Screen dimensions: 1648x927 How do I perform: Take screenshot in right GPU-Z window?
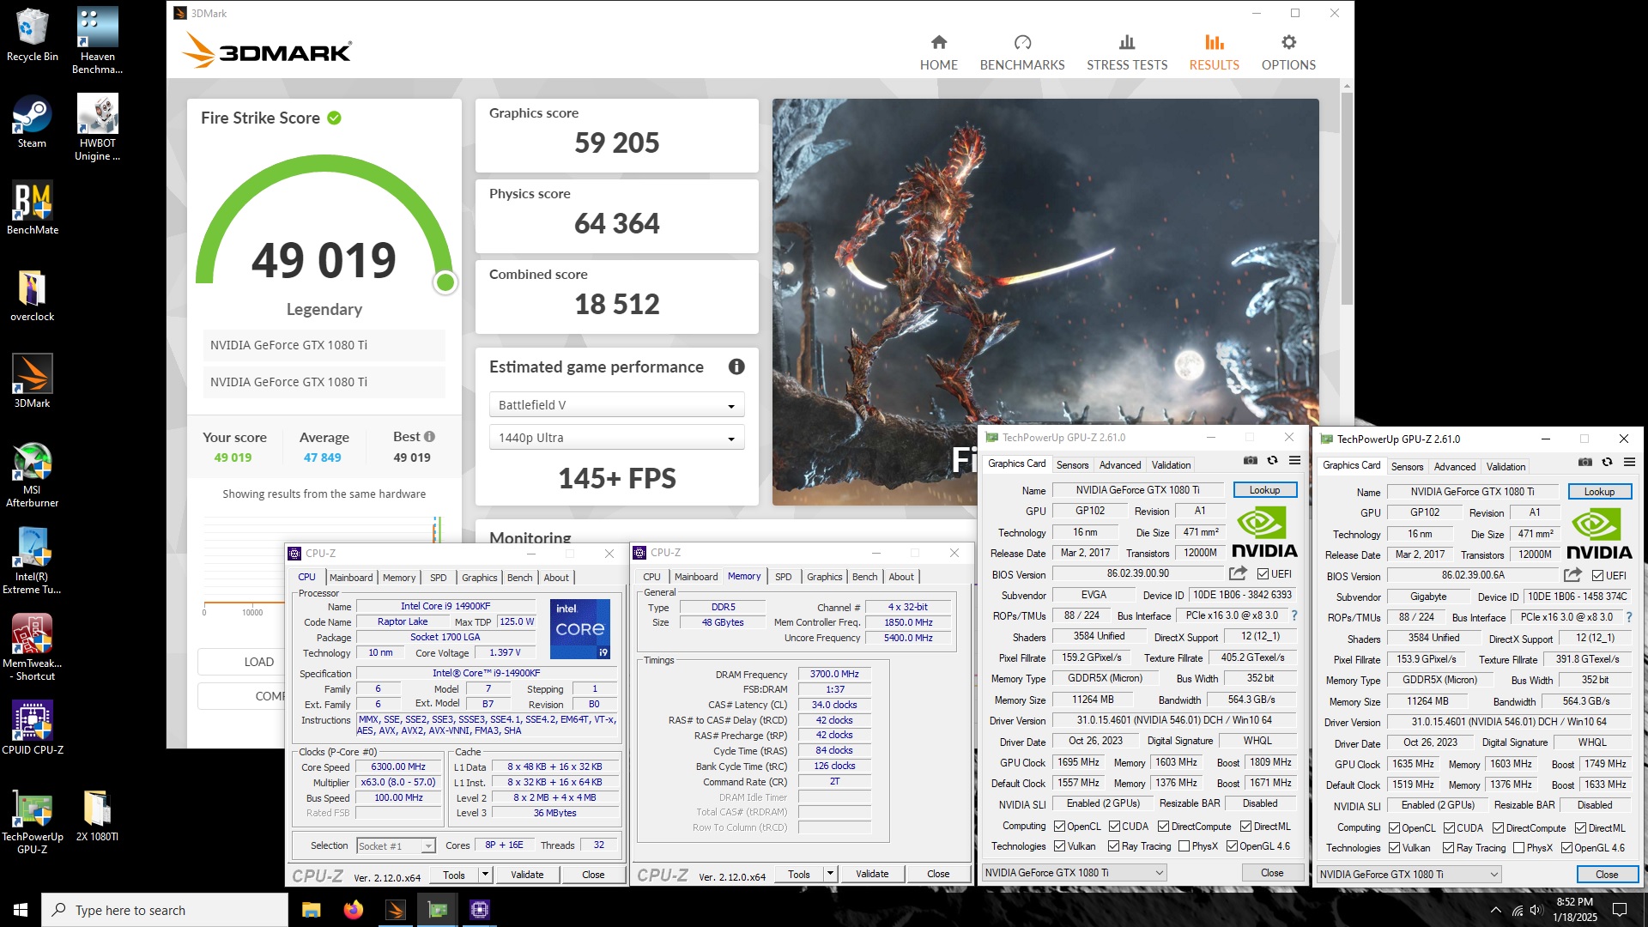click(1584, 463)
